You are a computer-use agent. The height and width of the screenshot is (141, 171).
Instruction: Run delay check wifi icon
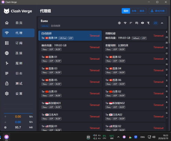coord(125,23)
